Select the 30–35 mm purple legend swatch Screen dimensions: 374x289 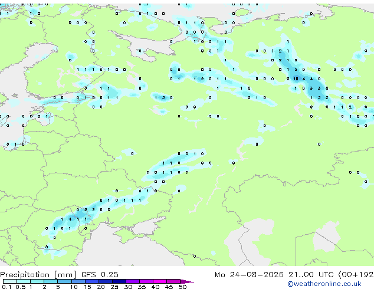click(133, 281)
